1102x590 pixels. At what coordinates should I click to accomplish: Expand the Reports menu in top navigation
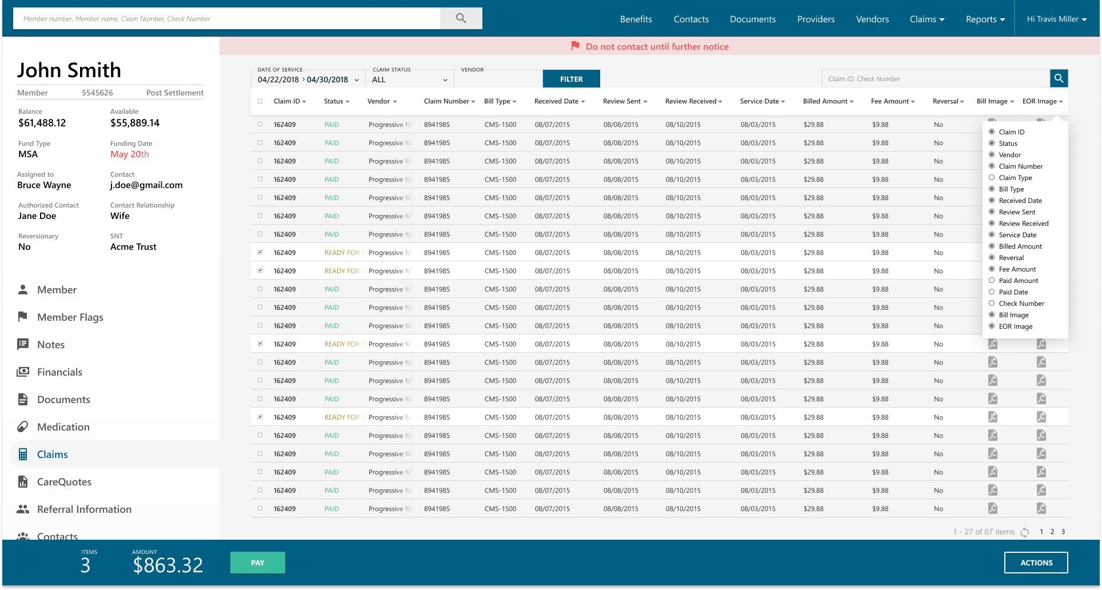coord(985,19)
